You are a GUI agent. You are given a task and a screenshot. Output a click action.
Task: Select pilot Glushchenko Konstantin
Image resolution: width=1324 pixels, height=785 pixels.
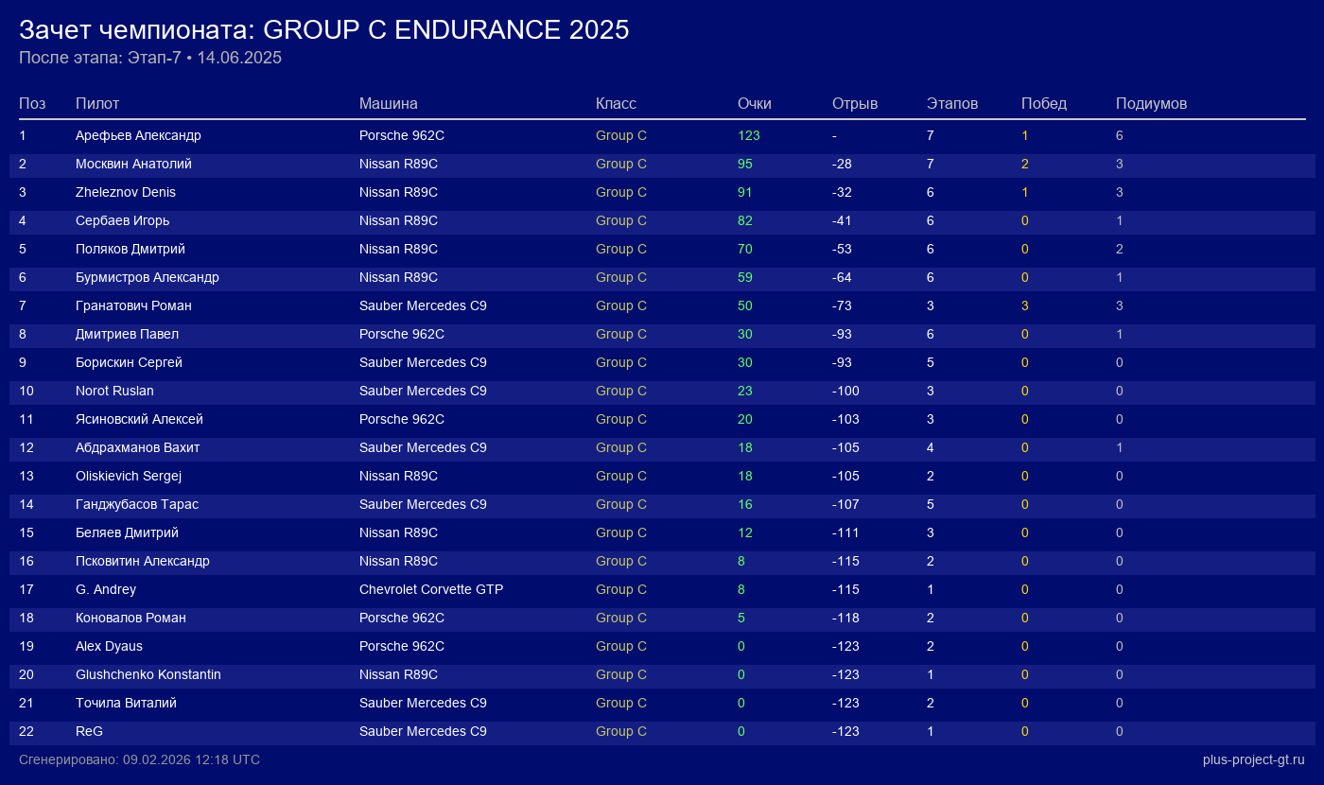point(148,674)
